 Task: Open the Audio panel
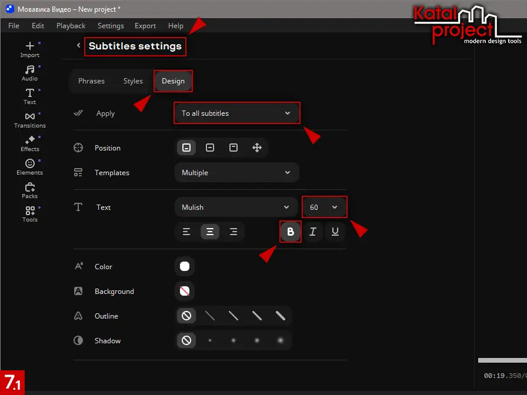pos(29,73)
